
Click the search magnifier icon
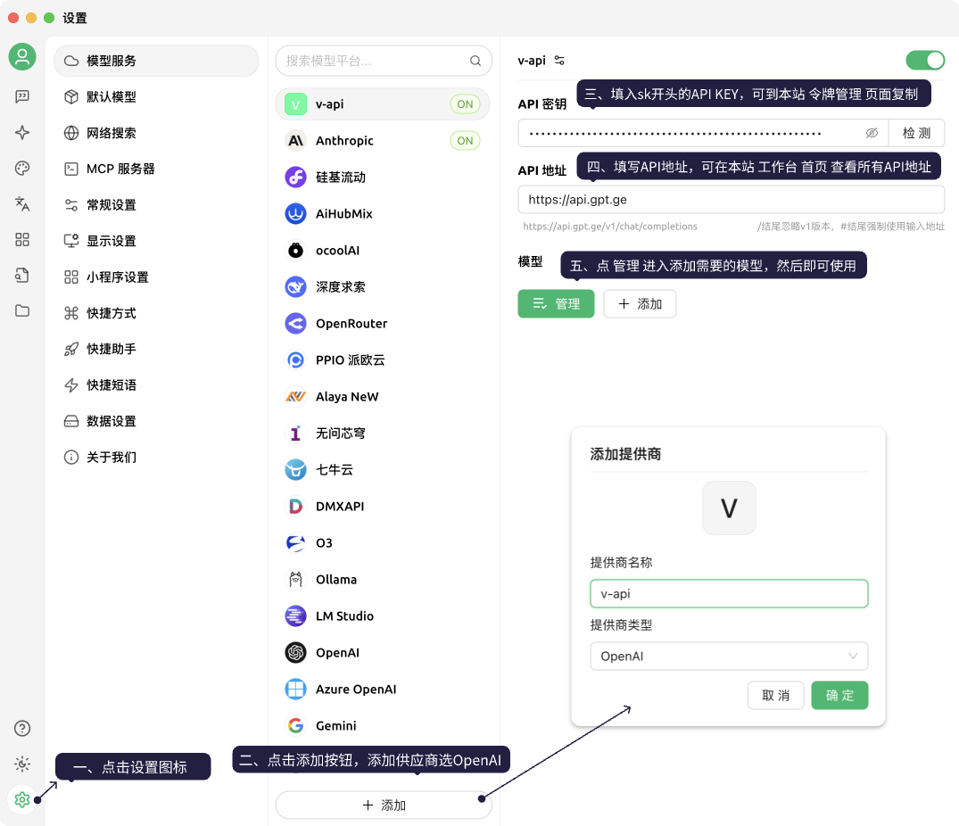[x=475, y=61]
